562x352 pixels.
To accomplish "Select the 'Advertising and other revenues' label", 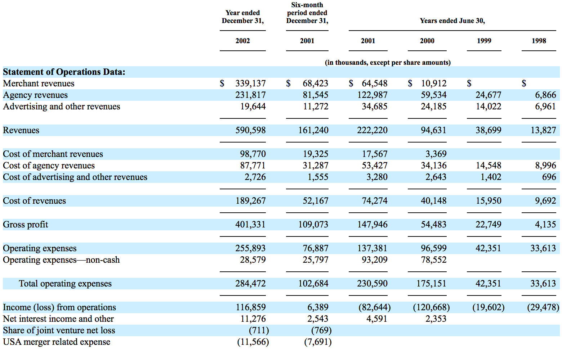I will [x=62, y=107].
